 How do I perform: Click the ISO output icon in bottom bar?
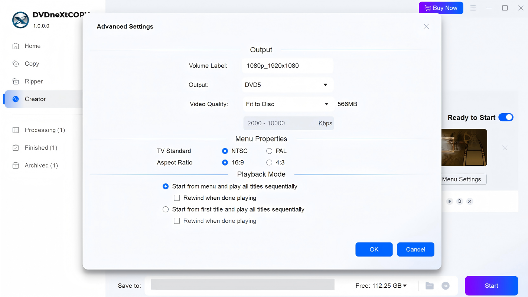click(x=445, y=285)
